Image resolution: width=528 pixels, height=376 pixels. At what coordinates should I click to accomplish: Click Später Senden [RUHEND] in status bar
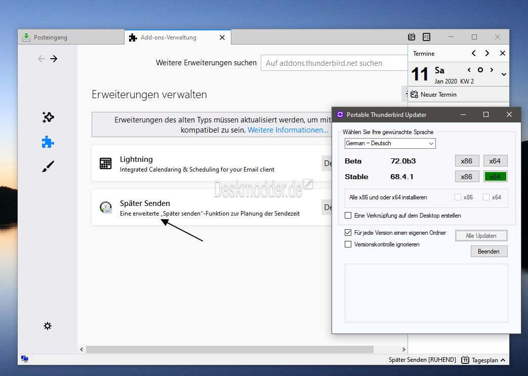(422, 360)
